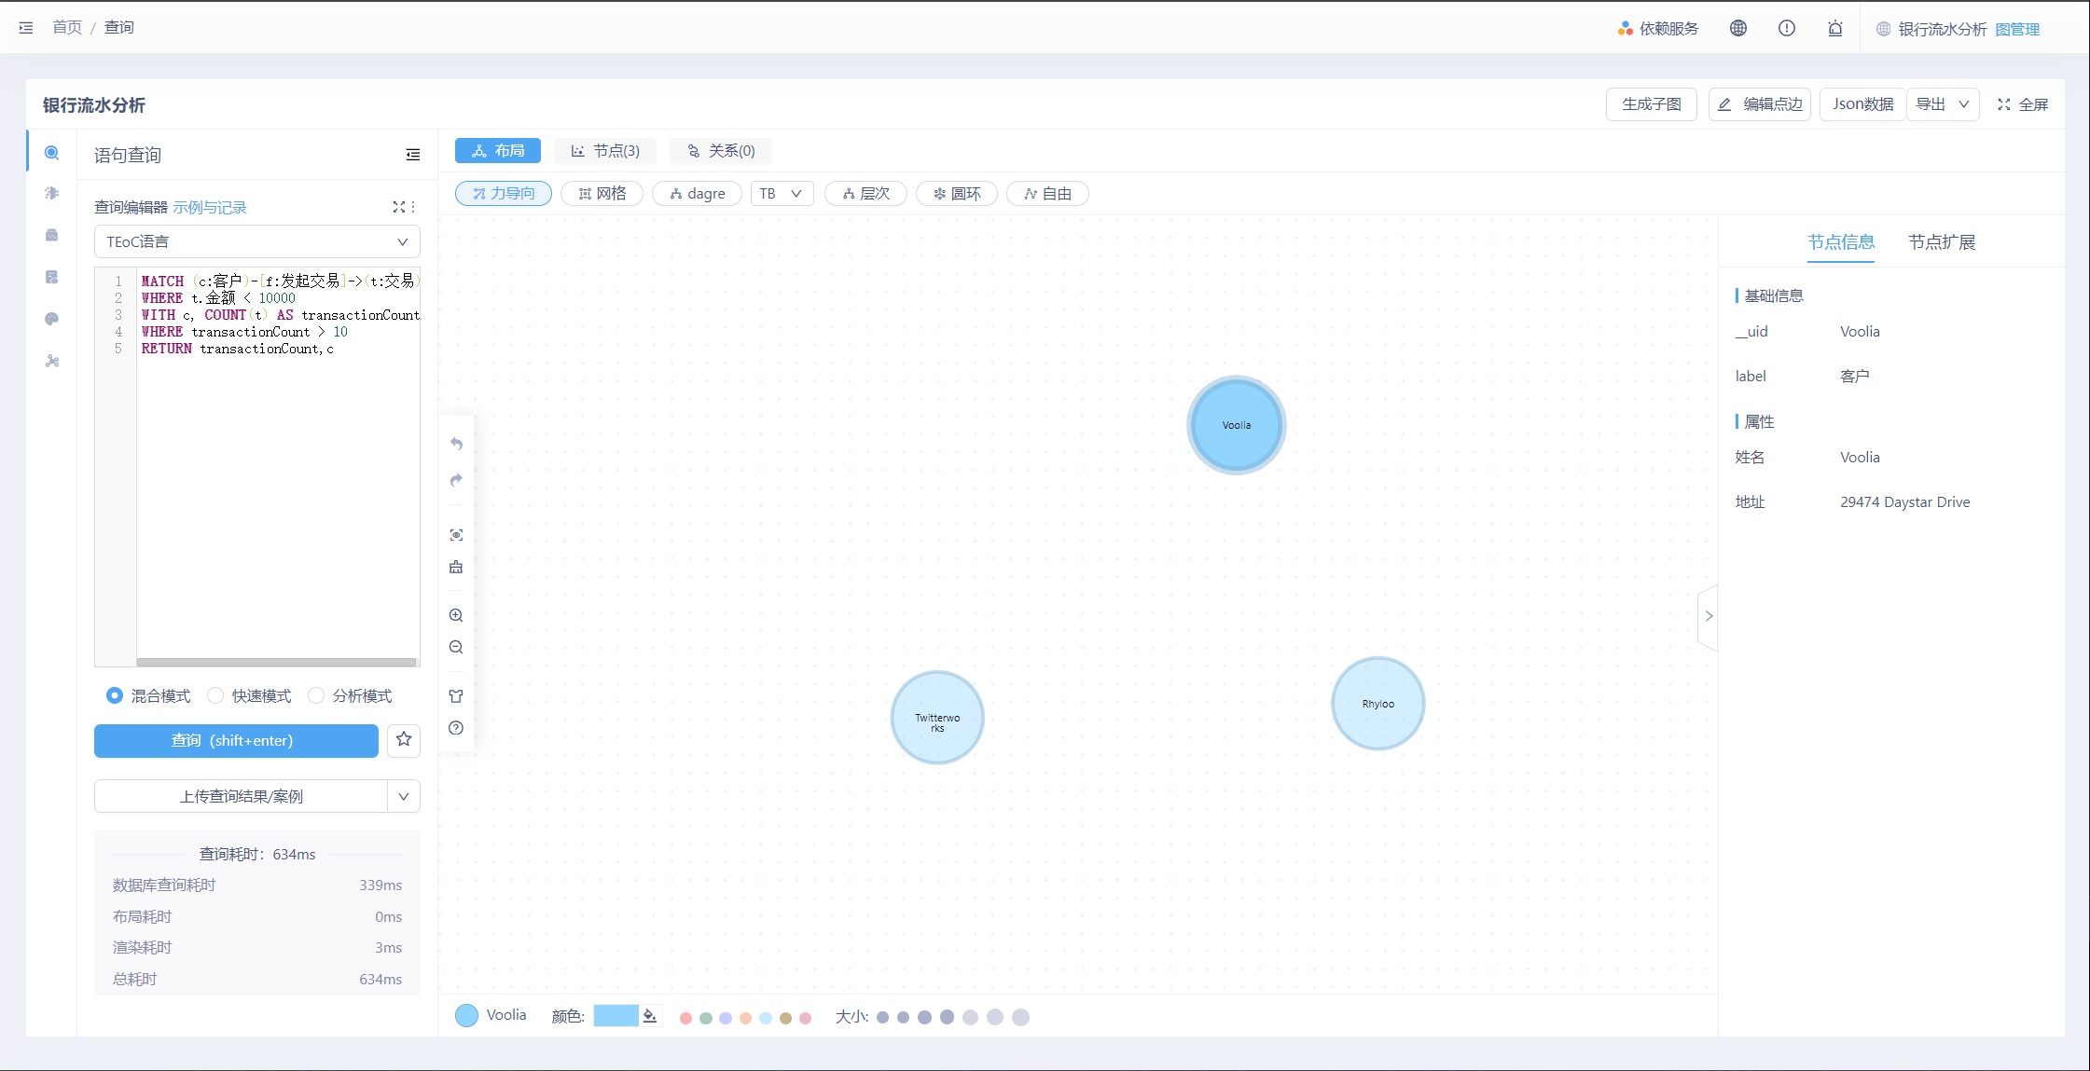Screen dimensions: 2090x1071
Task: Click the zoom in magnifier icon
Action: pyautogui.click(x=456, y=615)
